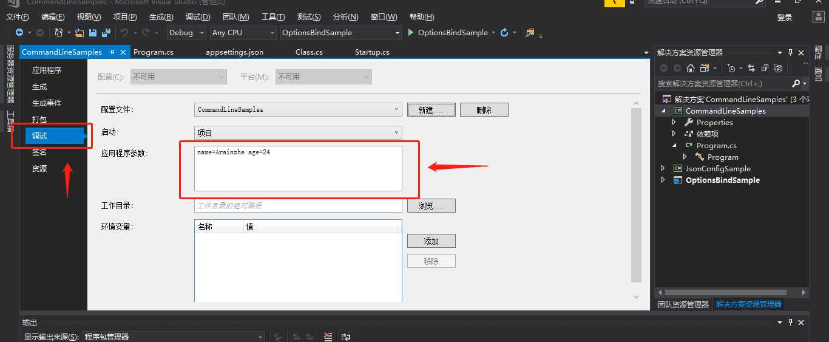
Task: Select the Program class tree item
Action: 722,157
